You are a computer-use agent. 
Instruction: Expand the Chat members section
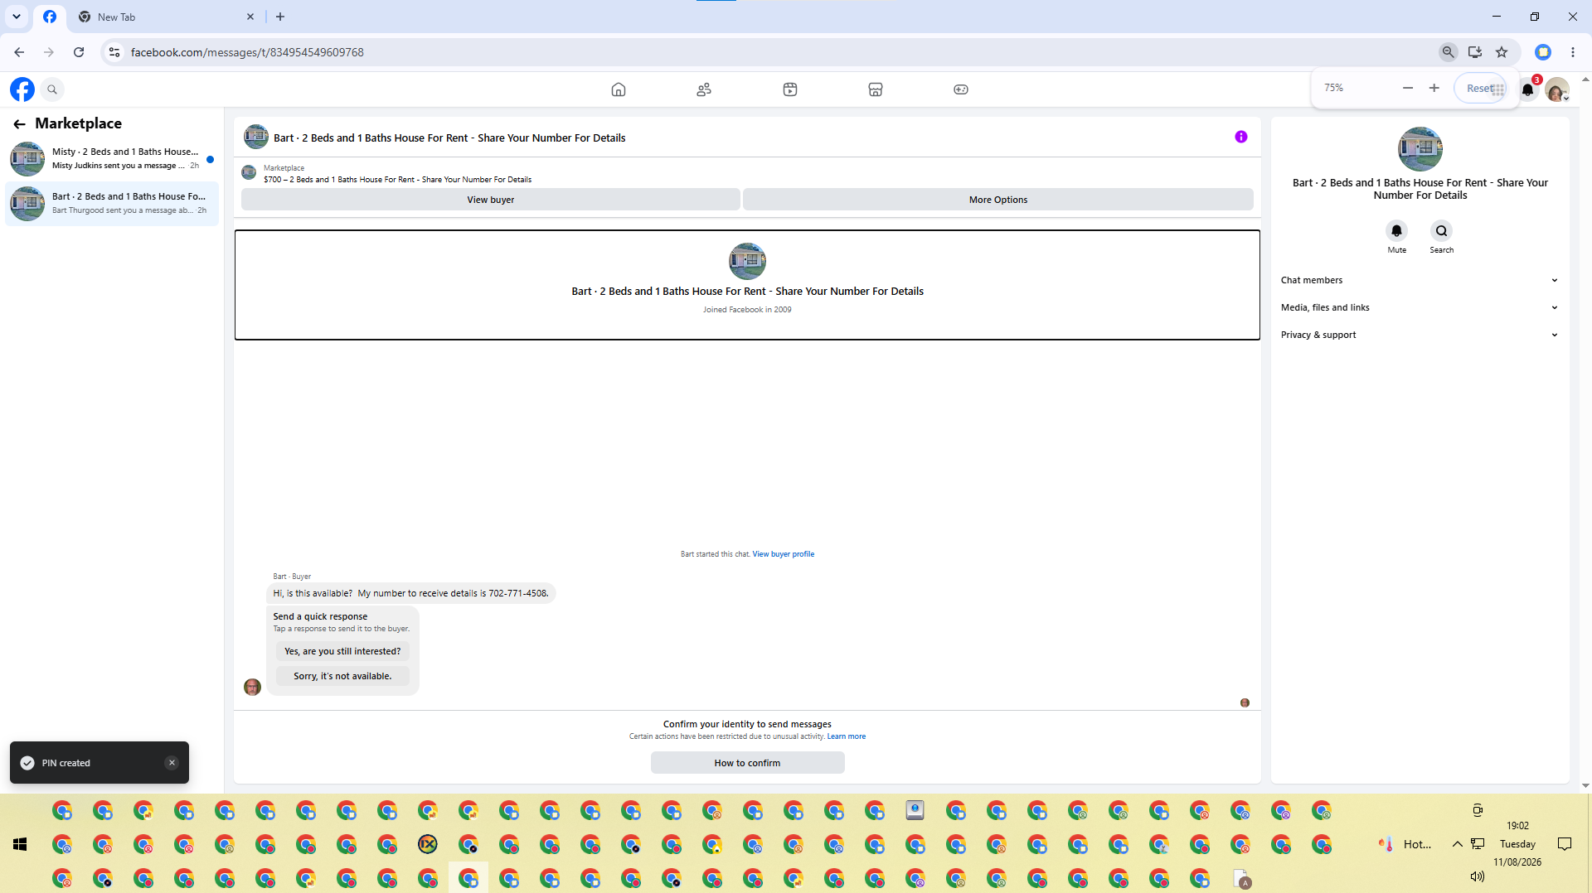(1420, 281)
